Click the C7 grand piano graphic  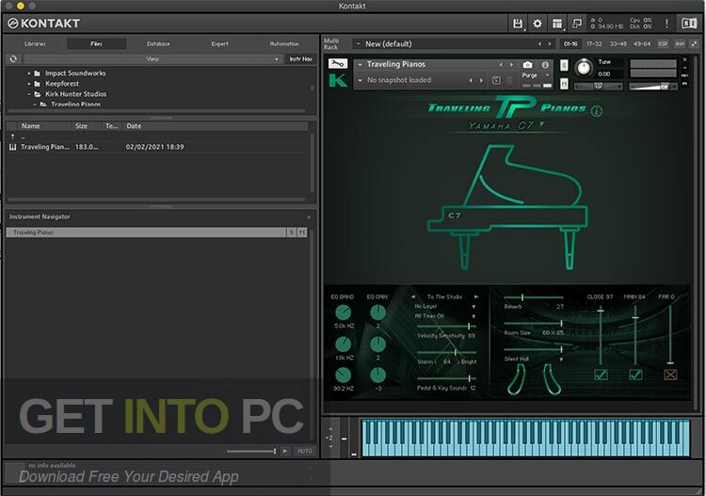pyautogui.click(x=507, y=207)
